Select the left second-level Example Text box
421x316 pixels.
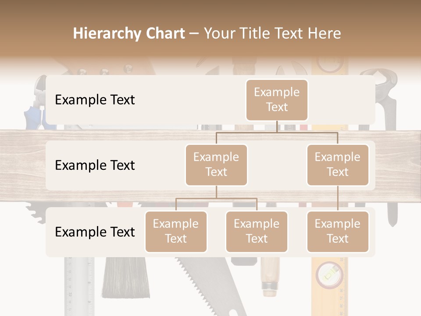coord(216,165)
